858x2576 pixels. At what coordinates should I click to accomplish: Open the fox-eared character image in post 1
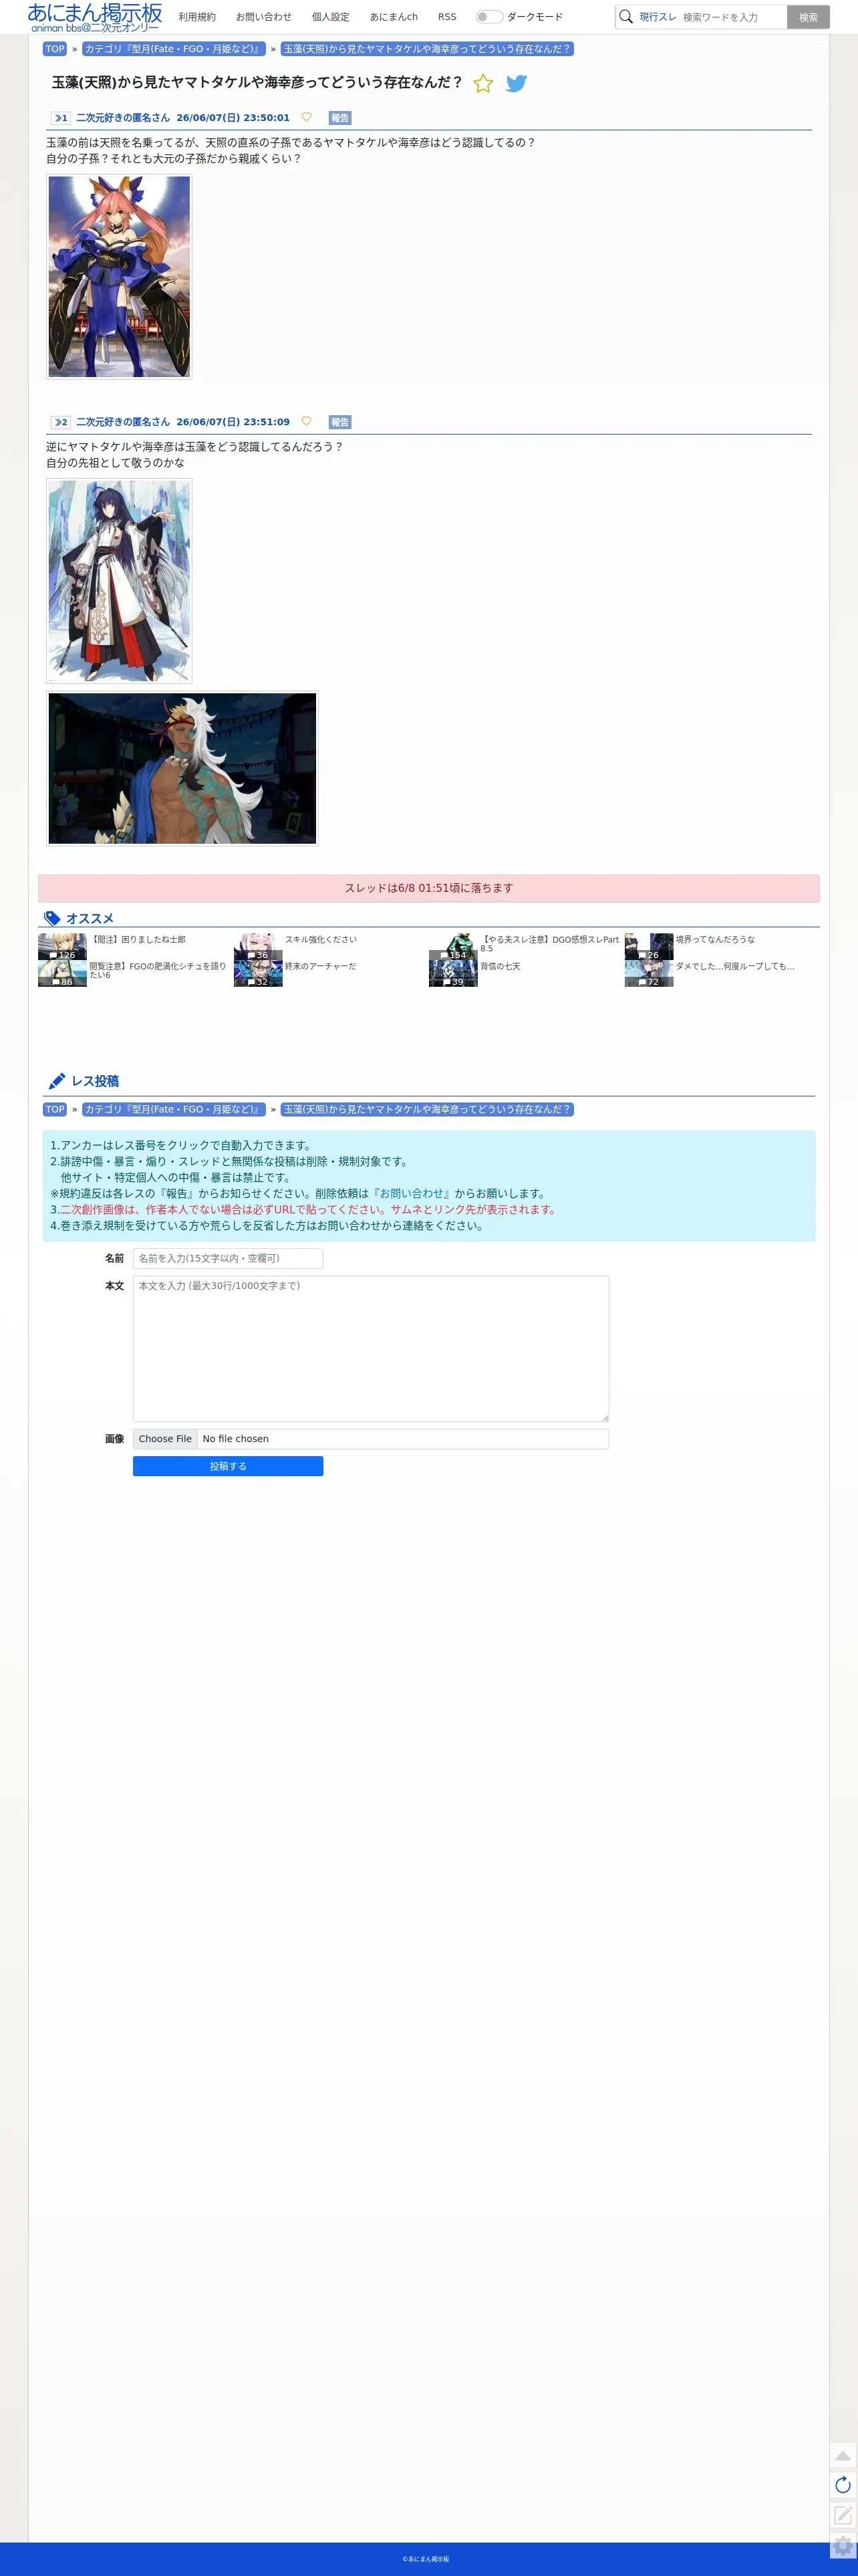click(119, 277)
